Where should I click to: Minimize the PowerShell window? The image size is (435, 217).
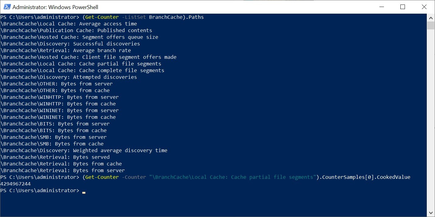pyautogui.click(x=382, y=7)
